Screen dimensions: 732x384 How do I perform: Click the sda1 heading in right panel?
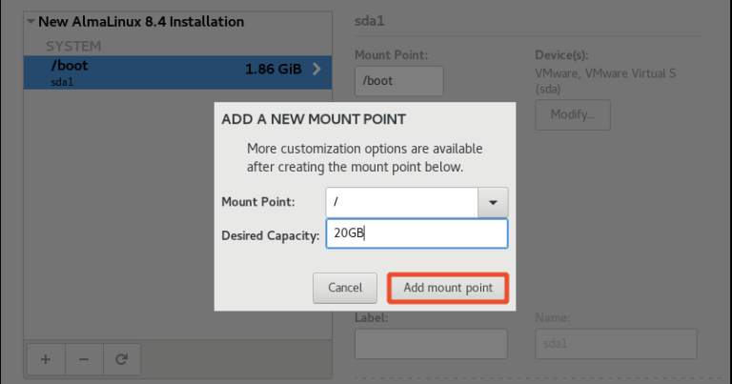click(x=370, y=21)
